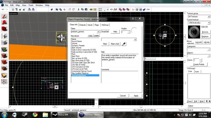The image size is (211, 118).
Task: Select the Apply Decals red cube icon
Action: click(4, 62)
